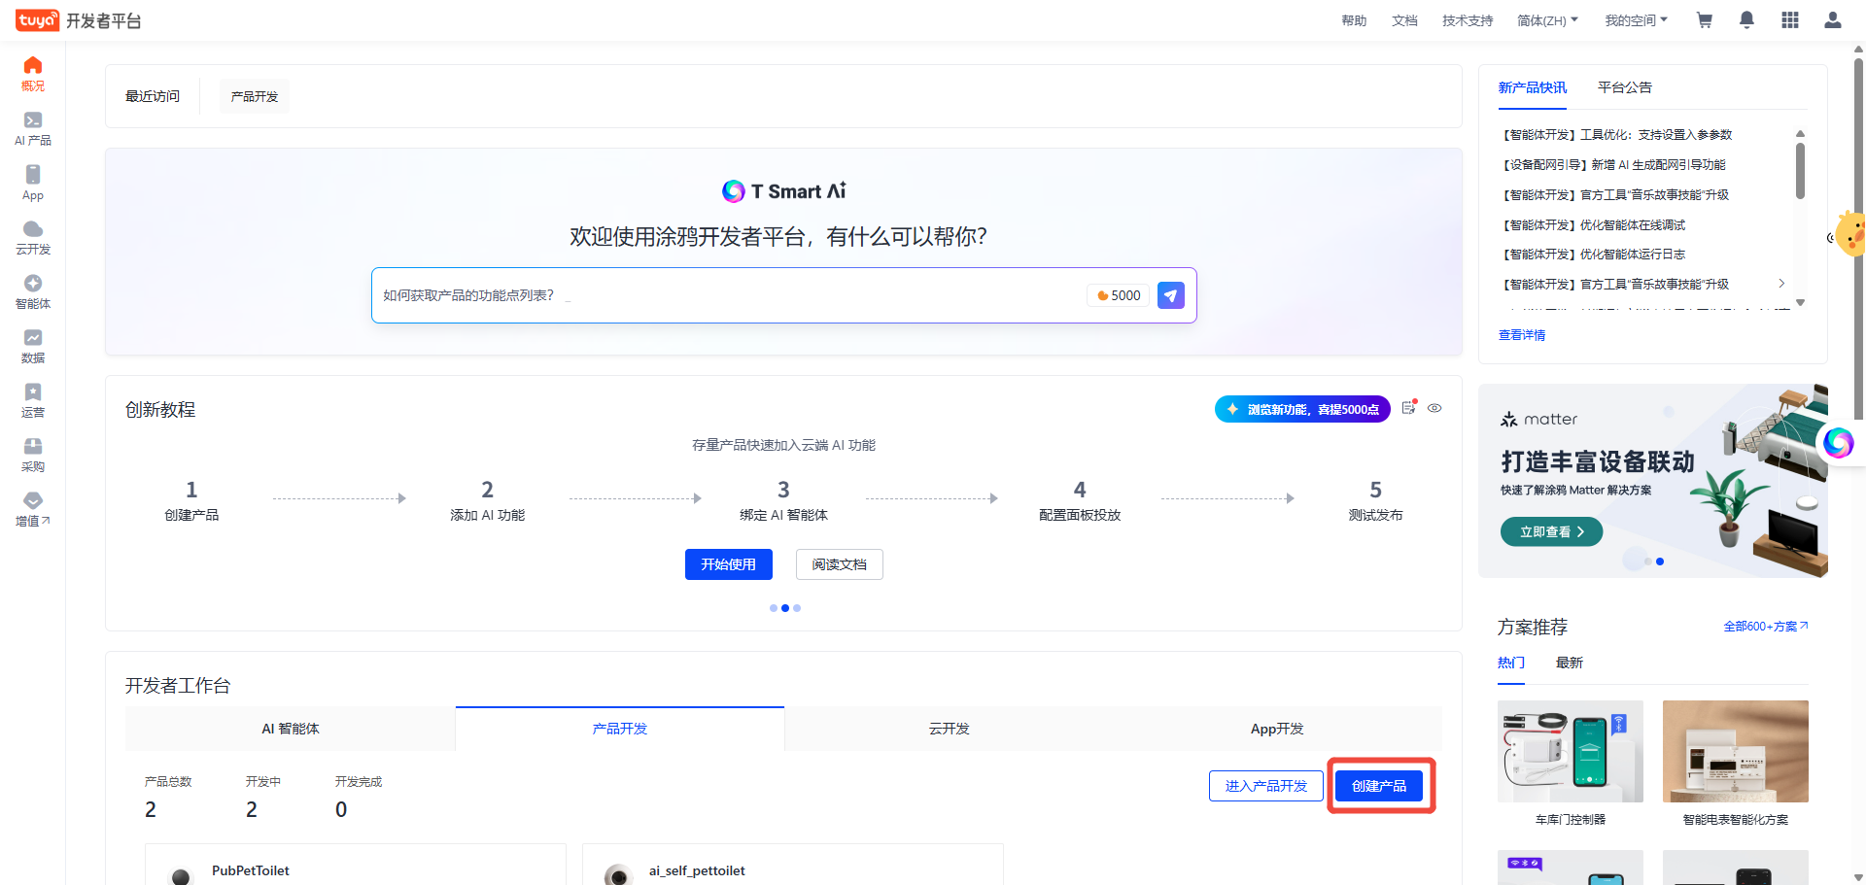
Task: Switch to the 平台公告 tab
Action: (1624, 87)
